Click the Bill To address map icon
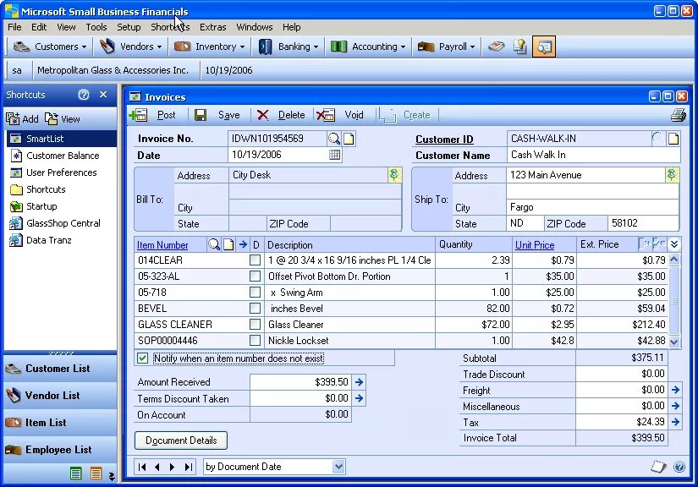698x487 pixels. pyautogui.click(x=394, y=175)
